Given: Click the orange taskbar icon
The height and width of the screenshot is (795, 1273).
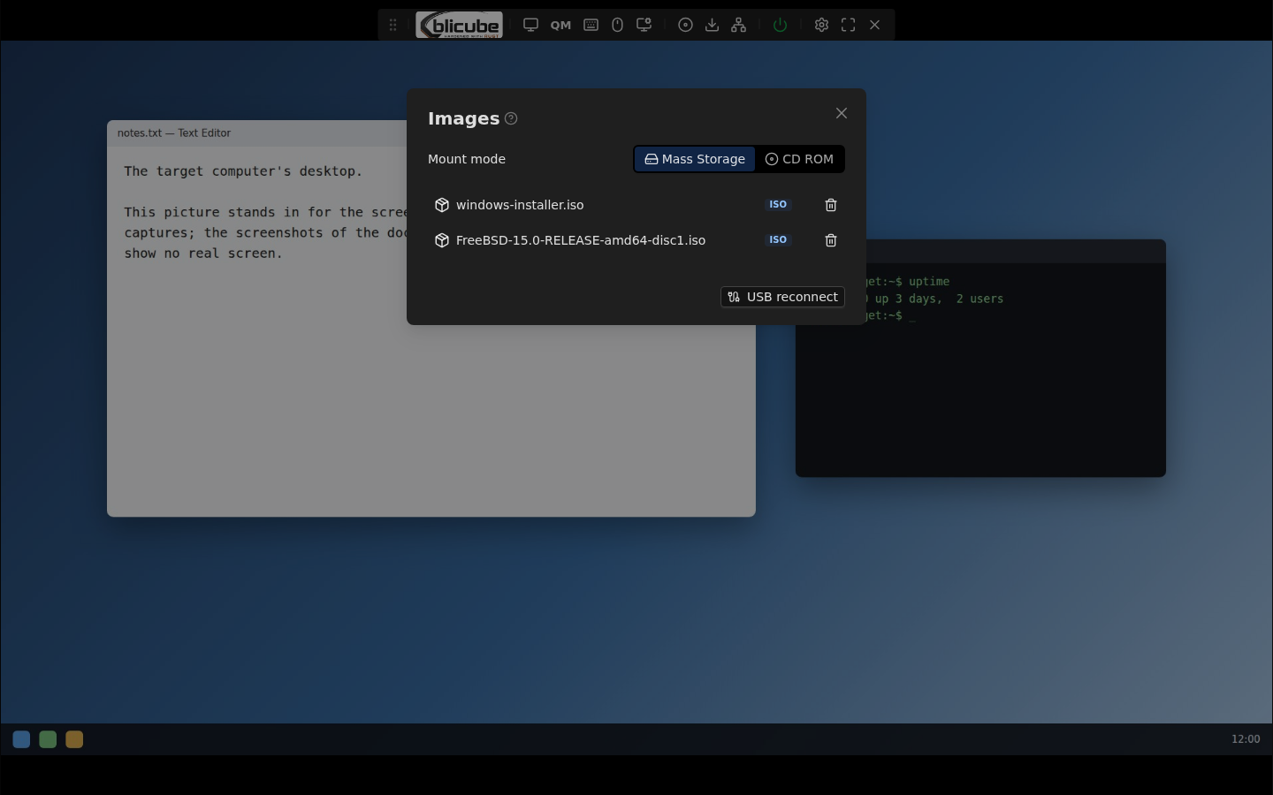Looking at the screenshot, I should coord(74,739).
